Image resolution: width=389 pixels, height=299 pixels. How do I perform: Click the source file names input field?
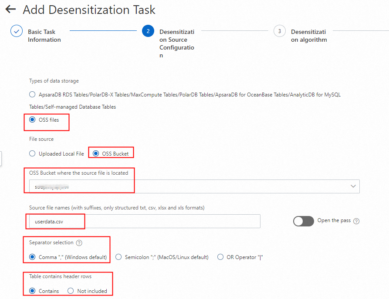click(144, 221)
